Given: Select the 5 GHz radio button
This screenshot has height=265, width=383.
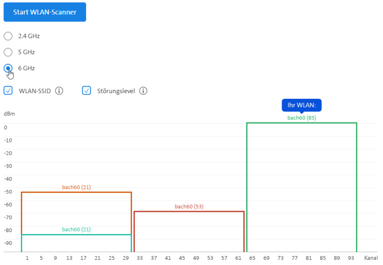Looking at the screenshot, I should 8,52.
